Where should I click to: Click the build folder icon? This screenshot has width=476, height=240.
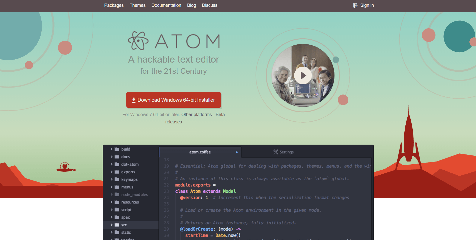pyautogui.click(x=117, y=149)
